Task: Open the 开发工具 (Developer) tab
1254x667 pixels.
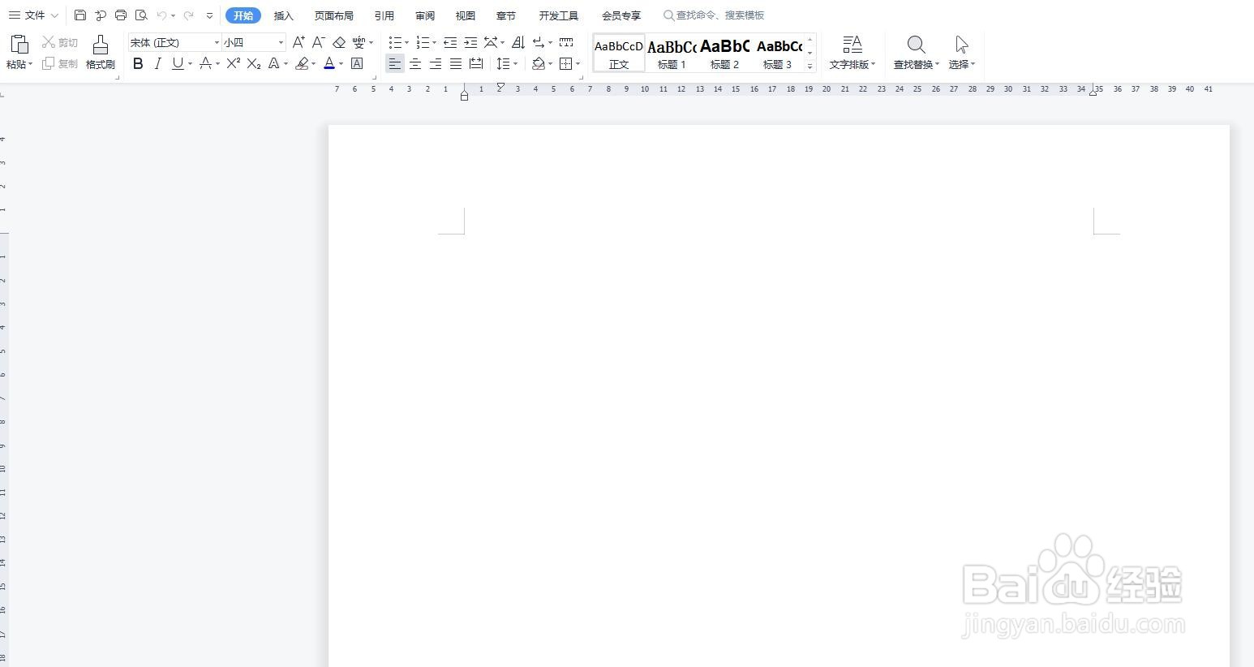Action: tap(559, 15)
